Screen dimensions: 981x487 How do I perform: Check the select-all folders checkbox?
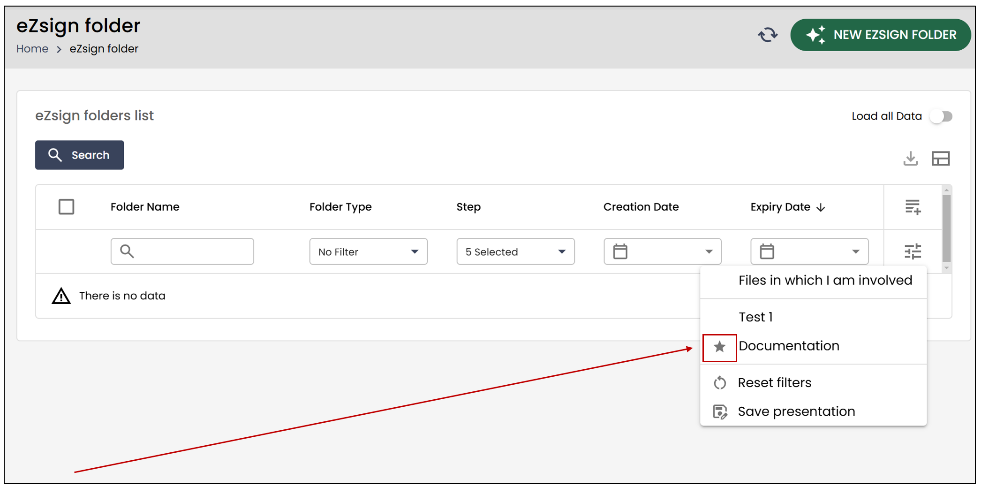(x=66, y=207)
